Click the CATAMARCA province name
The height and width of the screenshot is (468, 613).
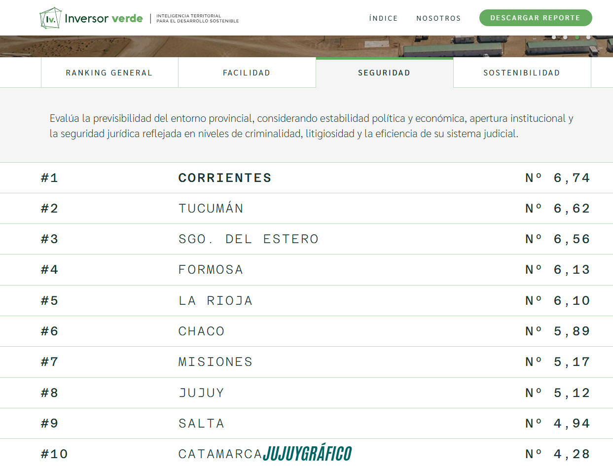(220, 454)
